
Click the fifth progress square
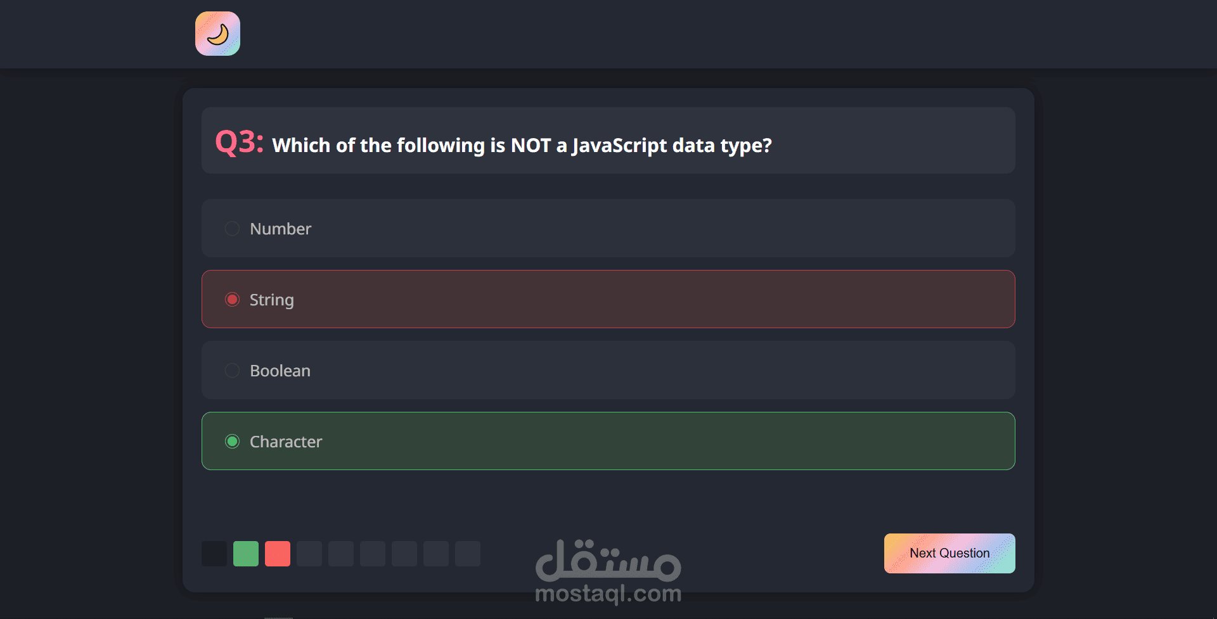[x=341, y=554]
